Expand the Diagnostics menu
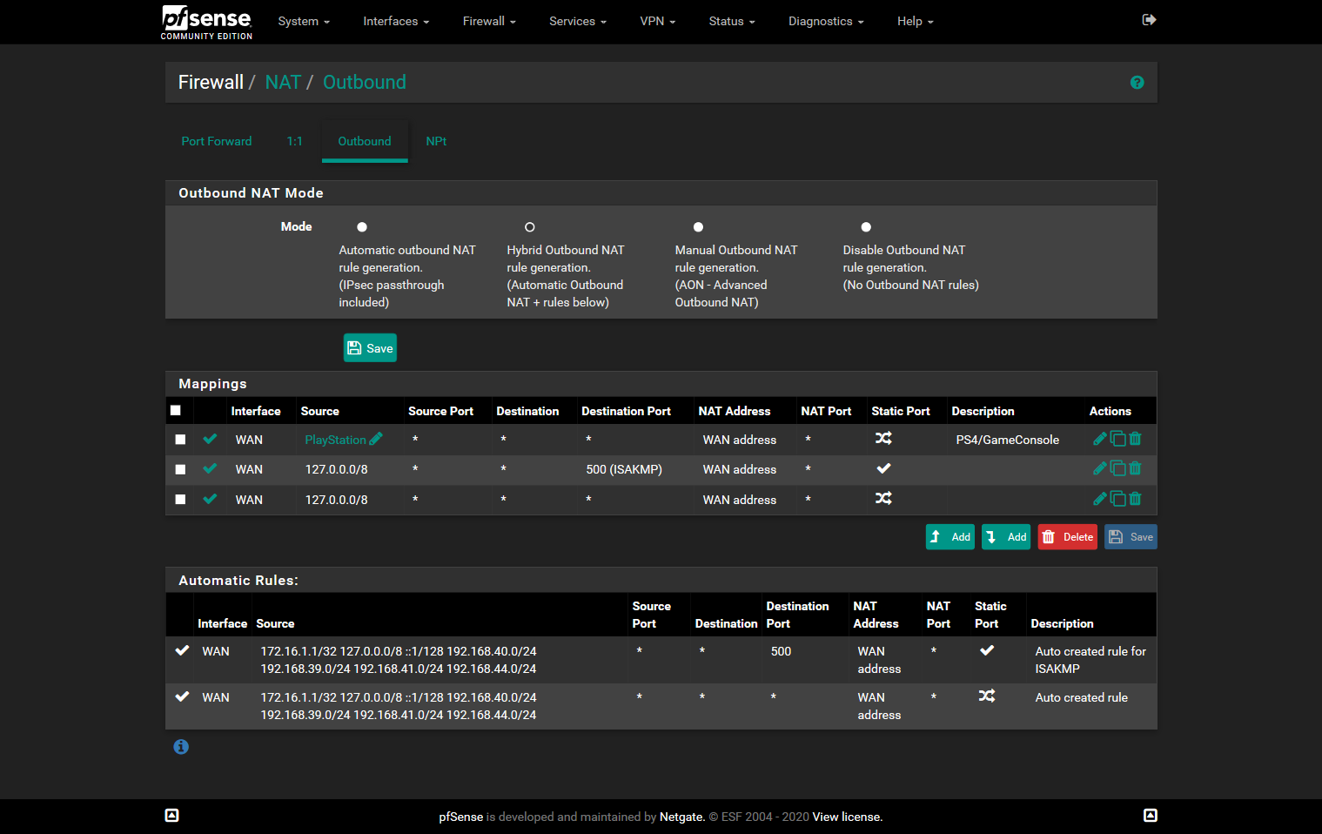Screen dimensions: 1322x834 click(x=826, y=21)
